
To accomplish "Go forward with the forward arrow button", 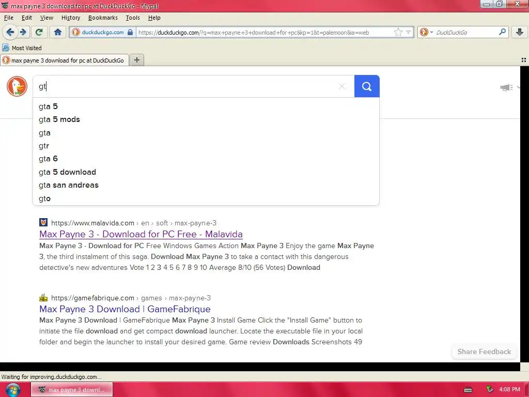I will 23,32.
